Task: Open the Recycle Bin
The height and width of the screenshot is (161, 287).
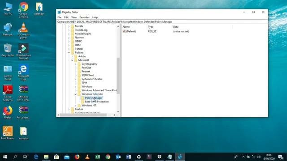Action: point(8,50)
